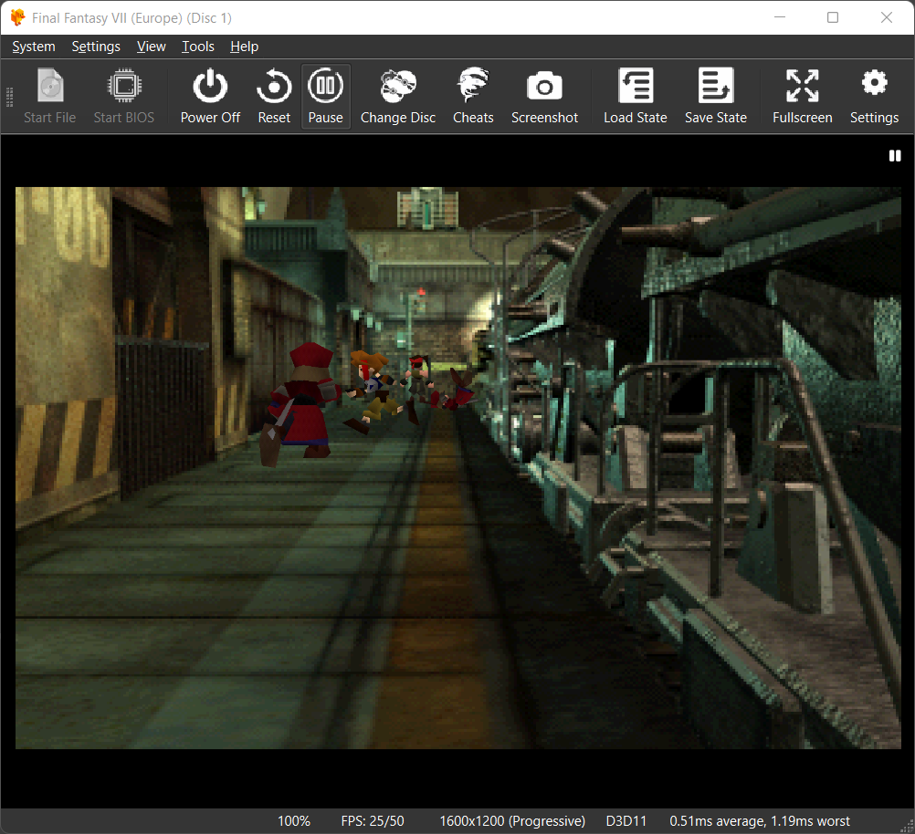Open the Tools menu

(198, 47)
